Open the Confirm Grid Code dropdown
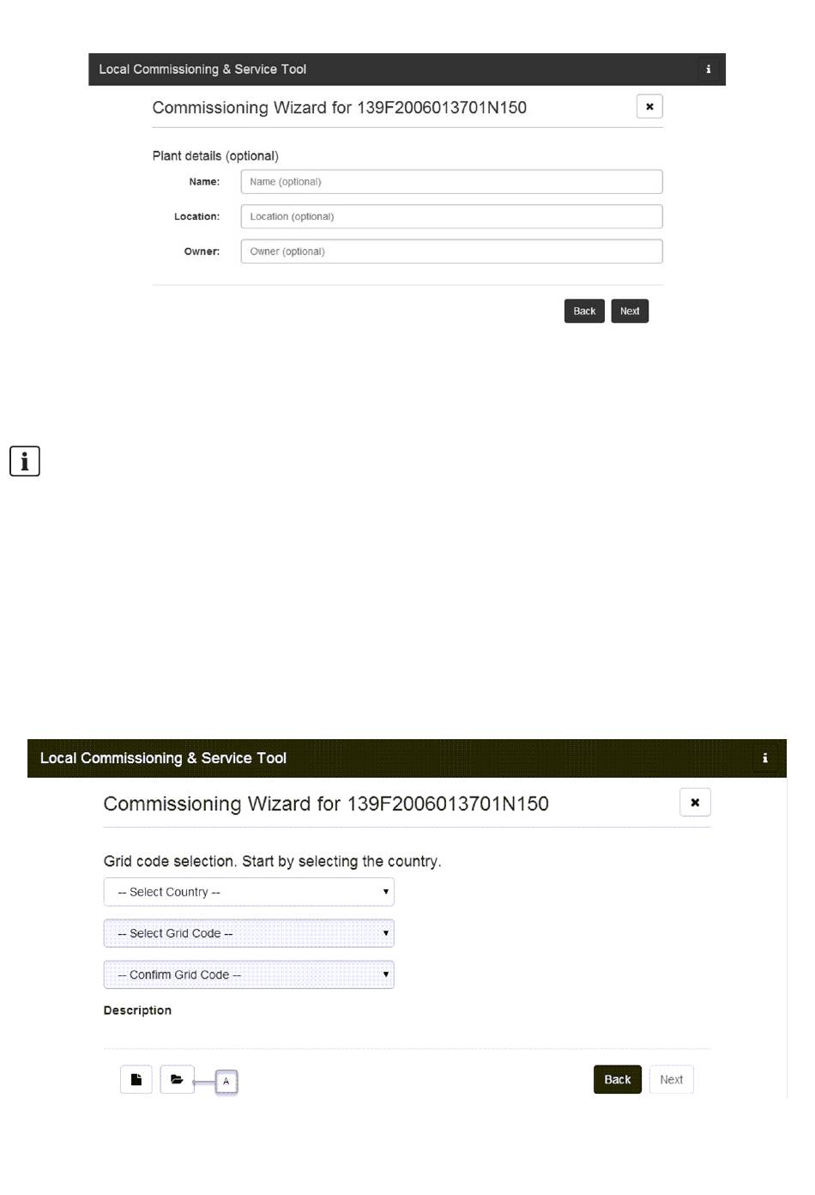This screenshot has height=1195, width=815. tap(249, 974)
